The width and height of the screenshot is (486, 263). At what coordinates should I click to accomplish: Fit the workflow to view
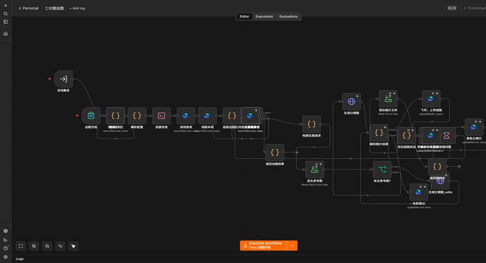point(21,246)
